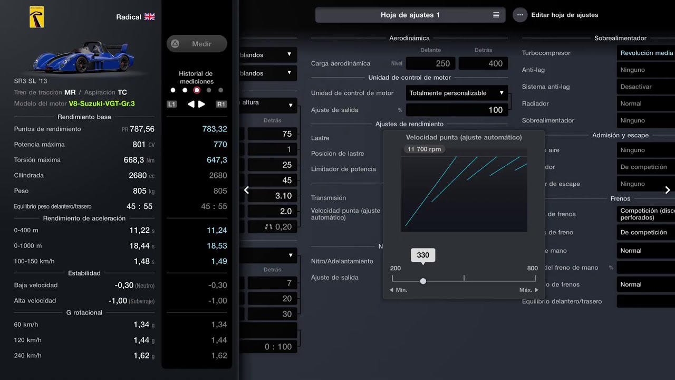Select Limitador de potencia setting
675x380 pixels.
[x=343, y=169]
